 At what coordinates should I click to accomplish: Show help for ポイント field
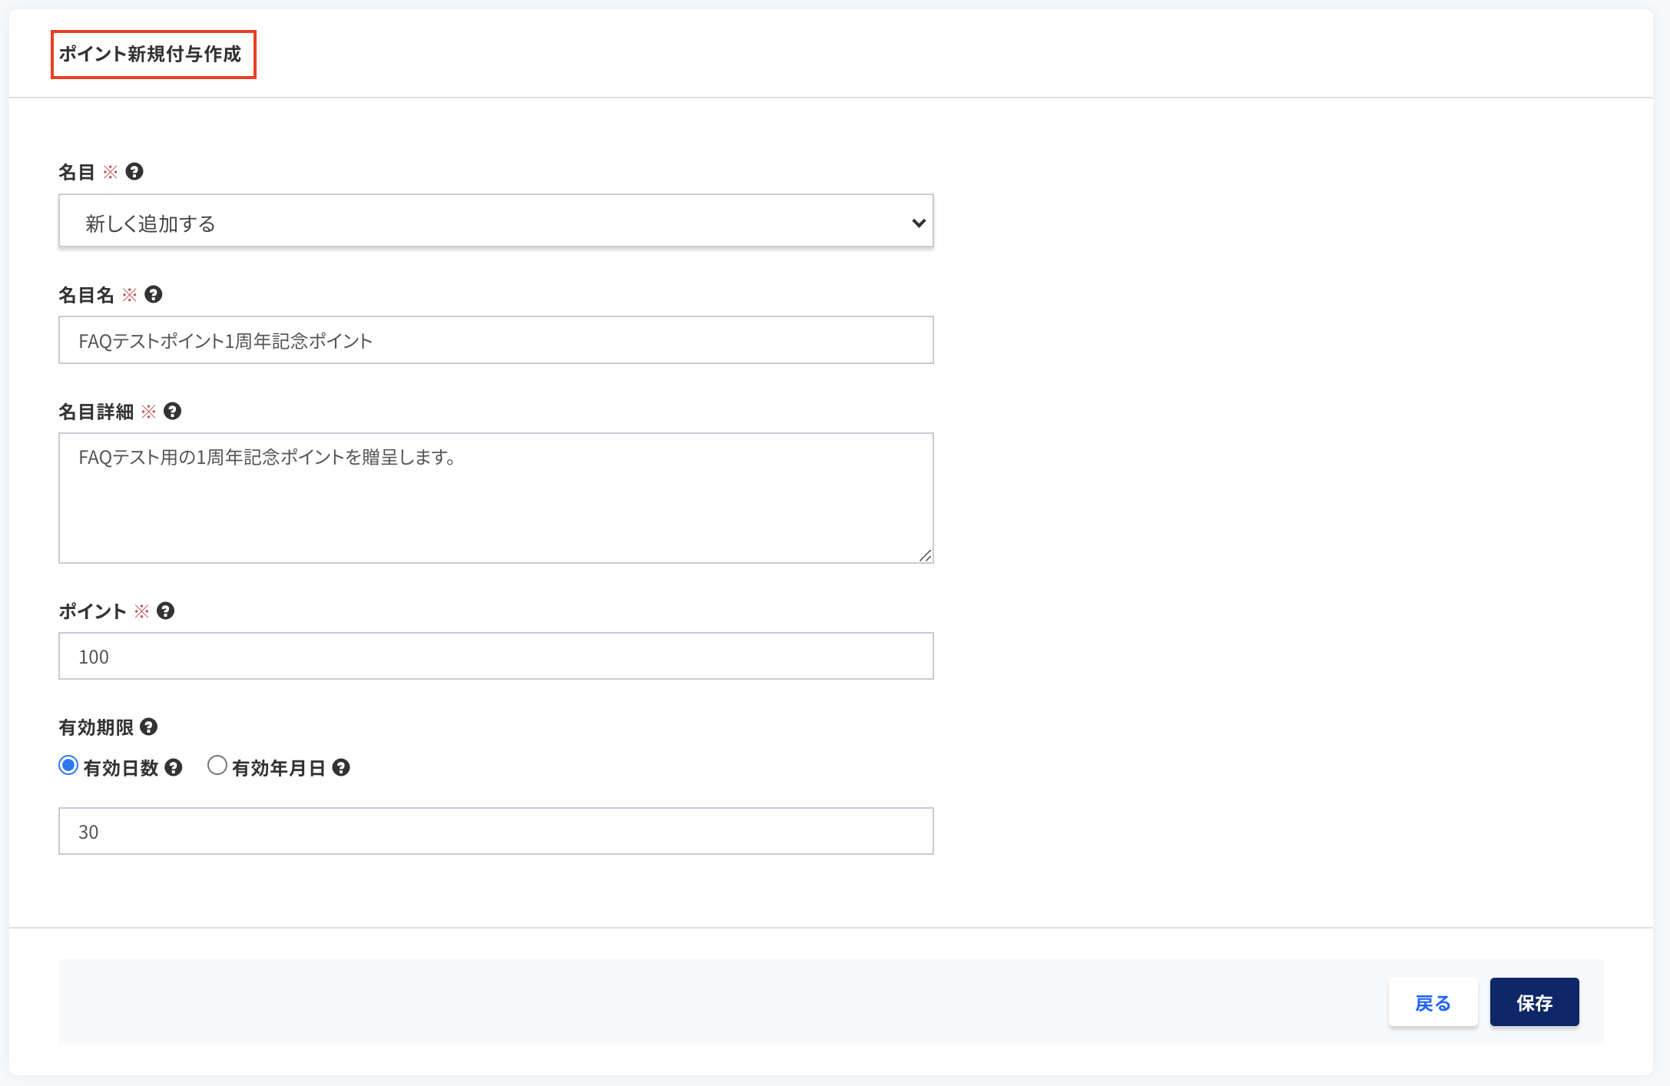(165, 611)
